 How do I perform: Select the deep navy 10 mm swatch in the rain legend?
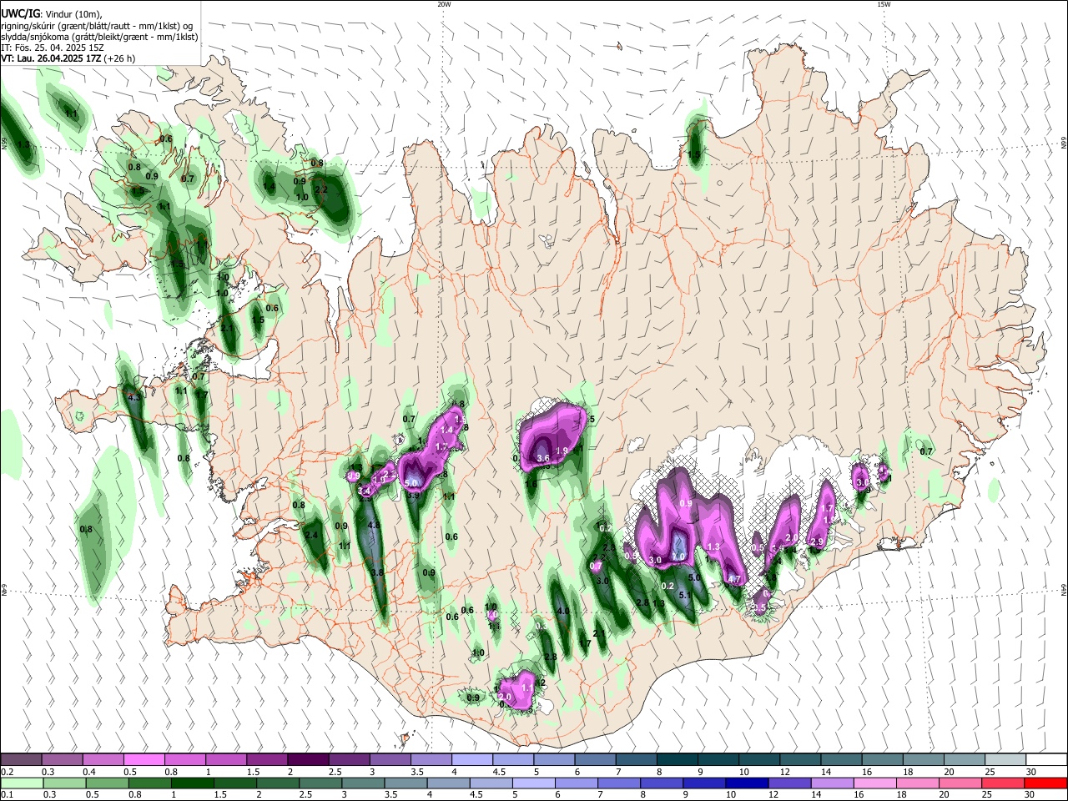tap(746, 783)
